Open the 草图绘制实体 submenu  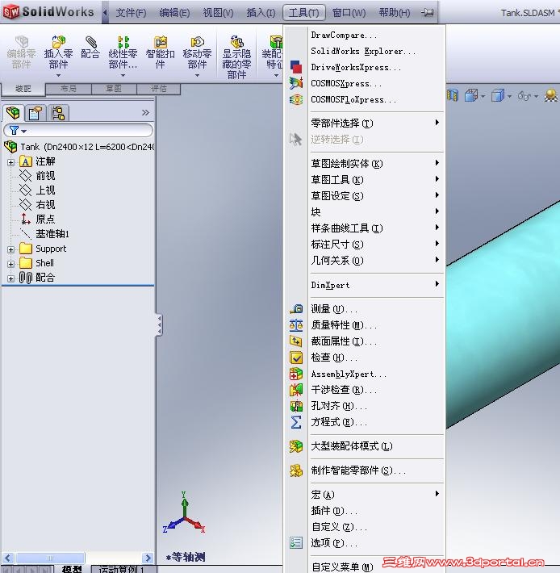366,163
